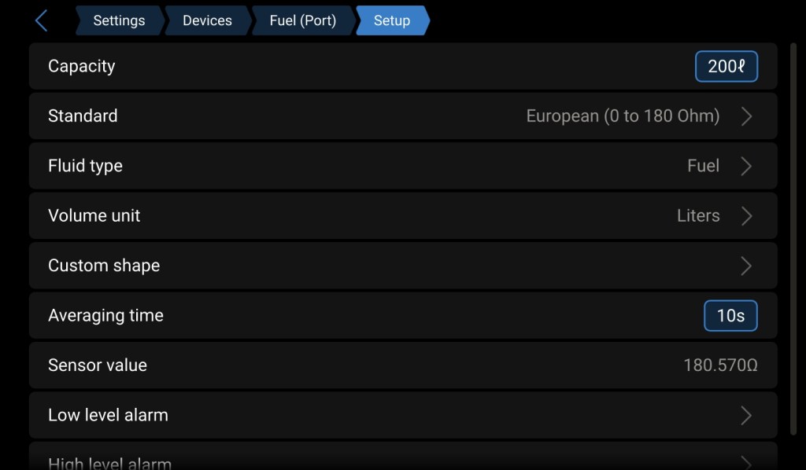Select the European (0 to 180 Ohm) option
The image size is (806, 470).
(x=623, y=116)
